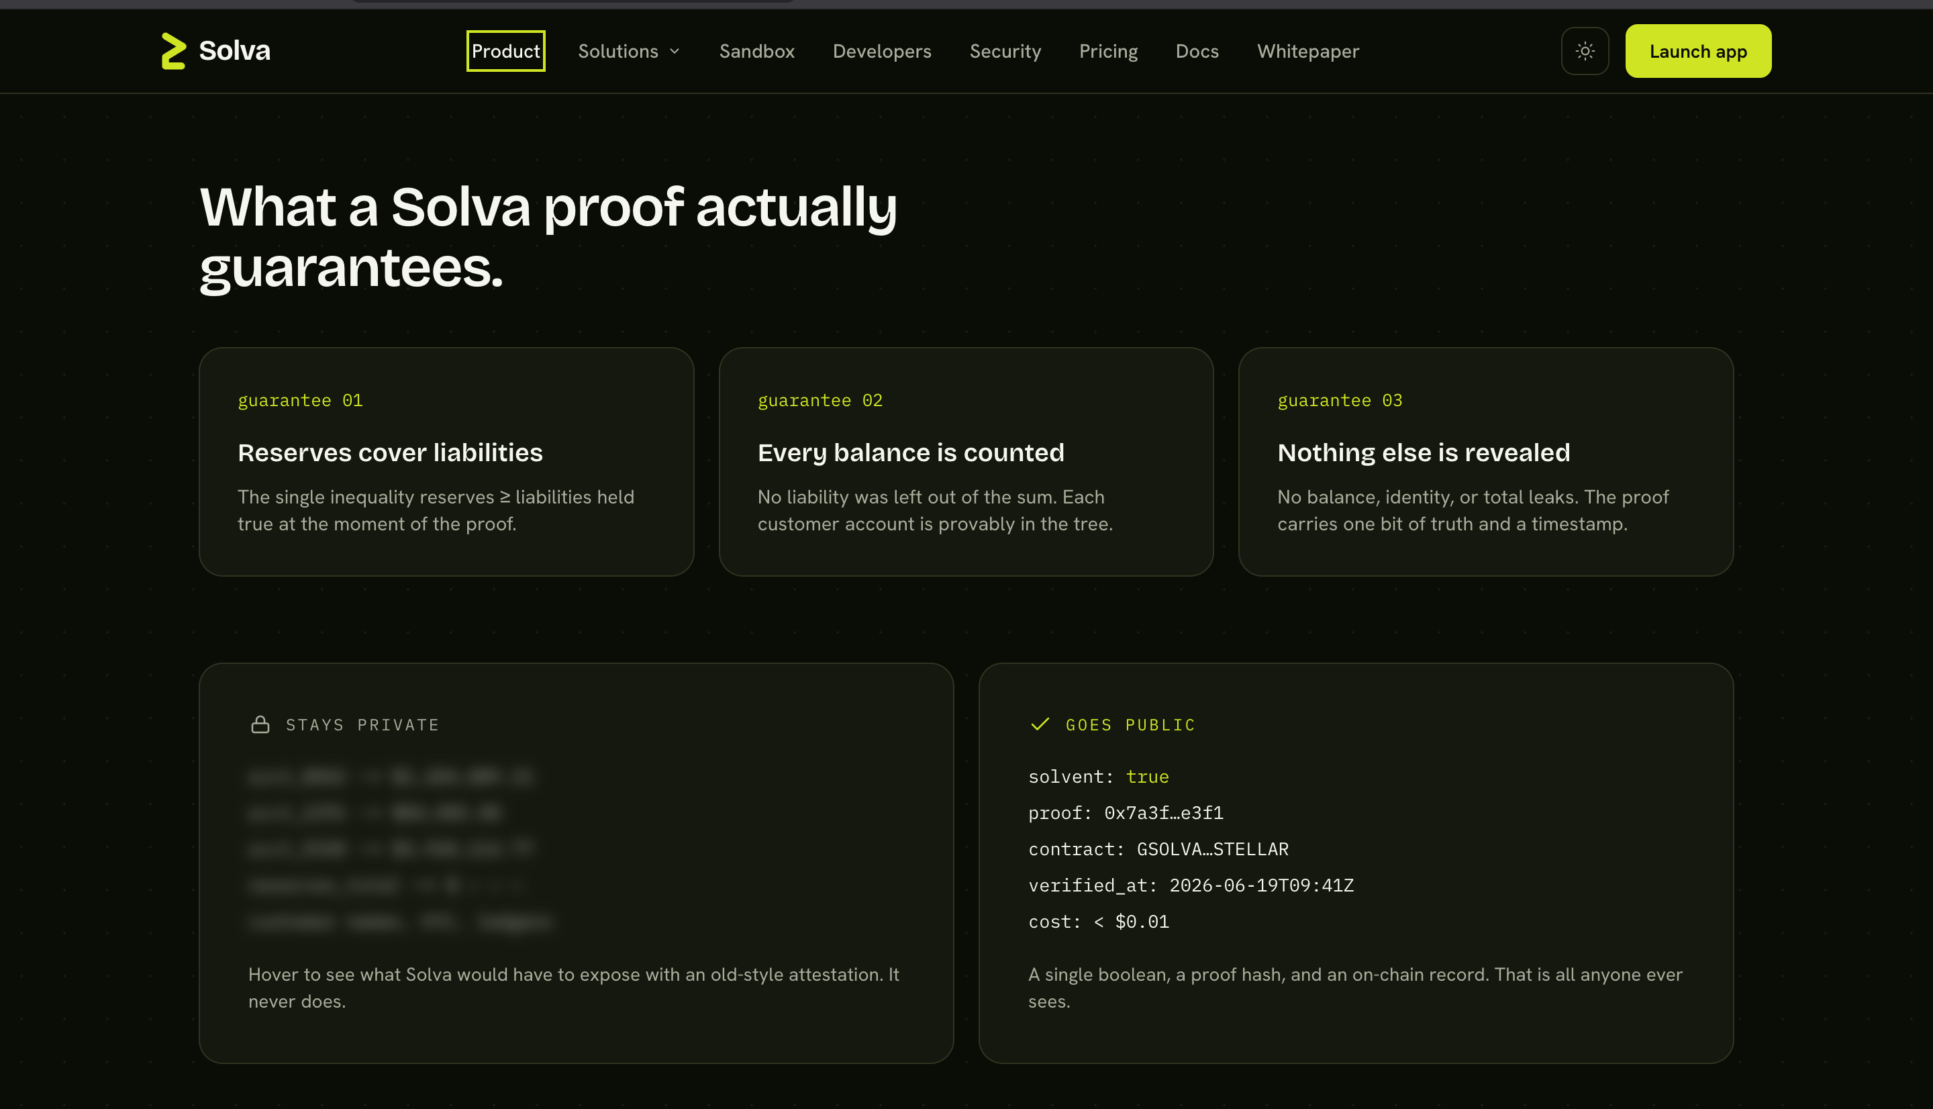Click the lock icon beside Stays Private
This screenshot has width=1933, height=1109.
pyautogui.click(x=260, y=724)
